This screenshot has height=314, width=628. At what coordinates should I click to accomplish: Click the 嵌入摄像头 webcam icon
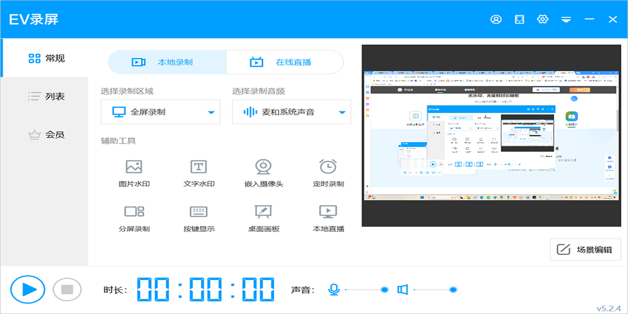click(263, 167)
